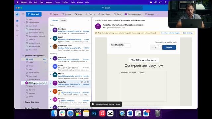Toggle the flag on the TurboTax row

tap(82, 82)
